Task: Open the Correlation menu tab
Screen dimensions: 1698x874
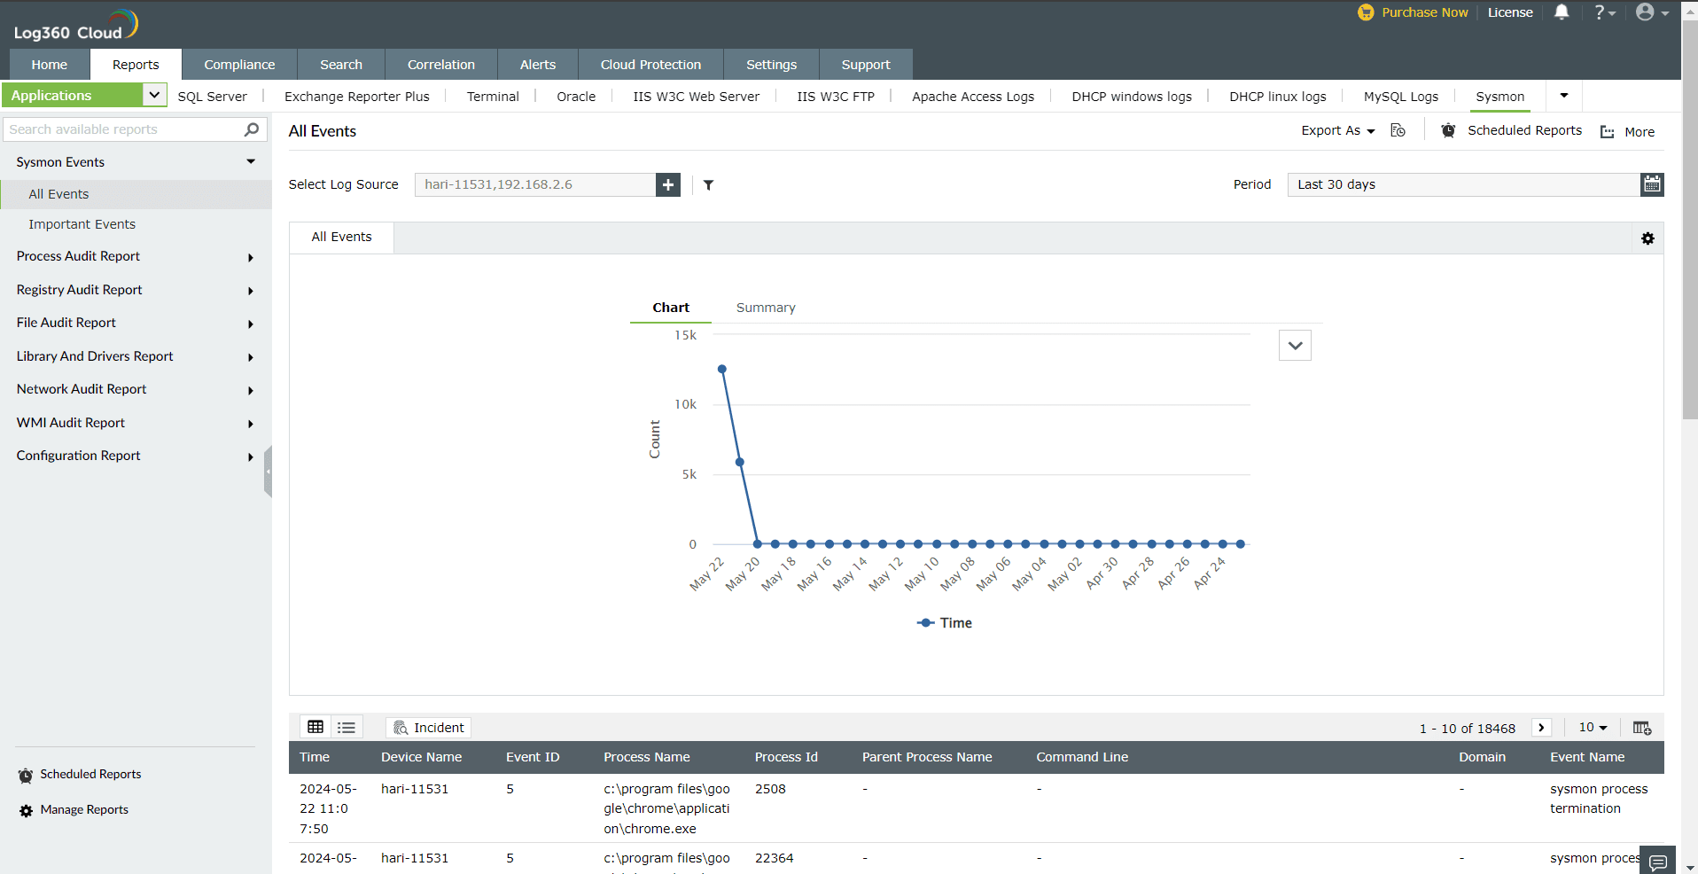Action: pyautogui.click(x=440, y=64)
